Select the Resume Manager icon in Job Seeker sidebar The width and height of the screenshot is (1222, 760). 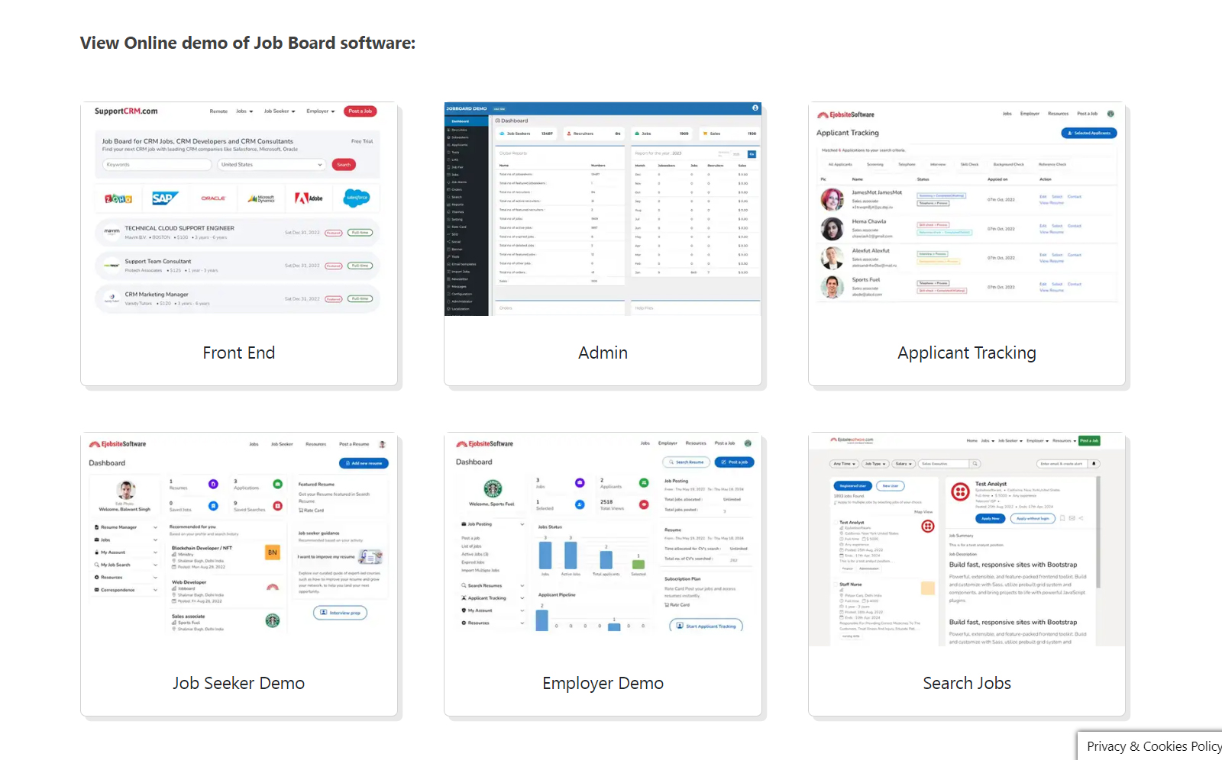point(96,527)
